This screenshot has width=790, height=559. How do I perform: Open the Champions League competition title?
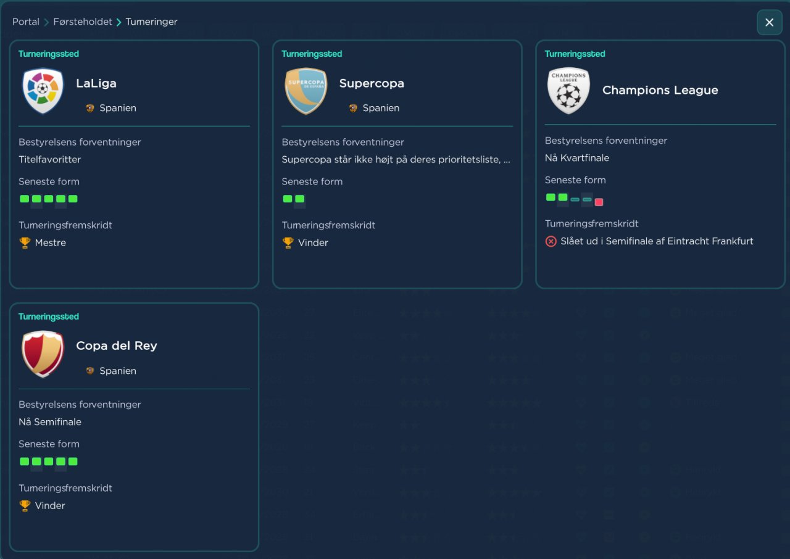coord(660,90)
